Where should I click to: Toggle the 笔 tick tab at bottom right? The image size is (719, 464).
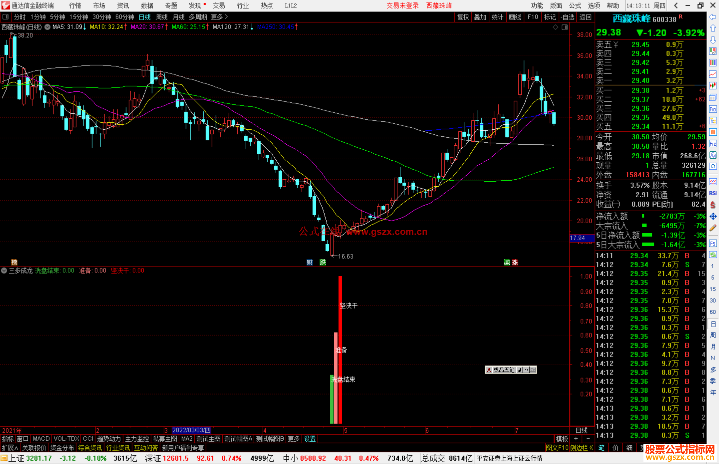coord(601,448)
